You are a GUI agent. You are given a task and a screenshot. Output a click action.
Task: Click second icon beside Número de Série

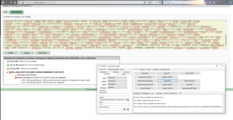128,109
